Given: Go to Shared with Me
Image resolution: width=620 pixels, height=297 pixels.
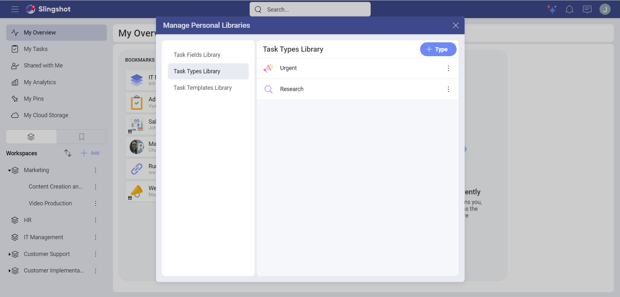Looking at the screenshot, I should tap(57, 66).
